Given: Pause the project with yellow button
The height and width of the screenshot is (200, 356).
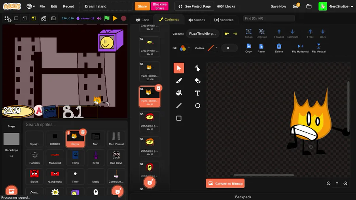Looking at the screenshot, I should click(115, 18).
